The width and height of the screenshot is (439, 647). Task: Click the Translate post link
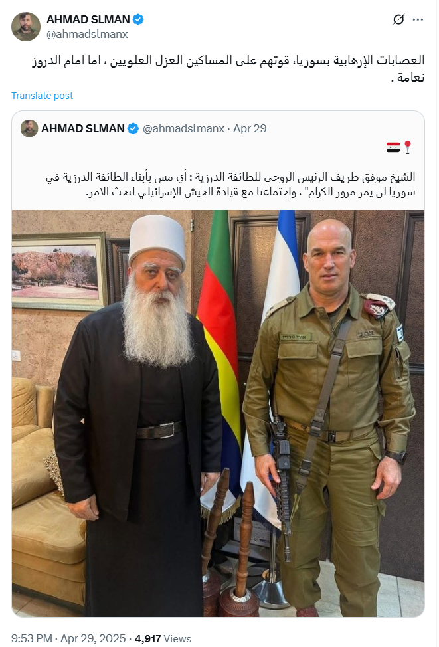42,96
